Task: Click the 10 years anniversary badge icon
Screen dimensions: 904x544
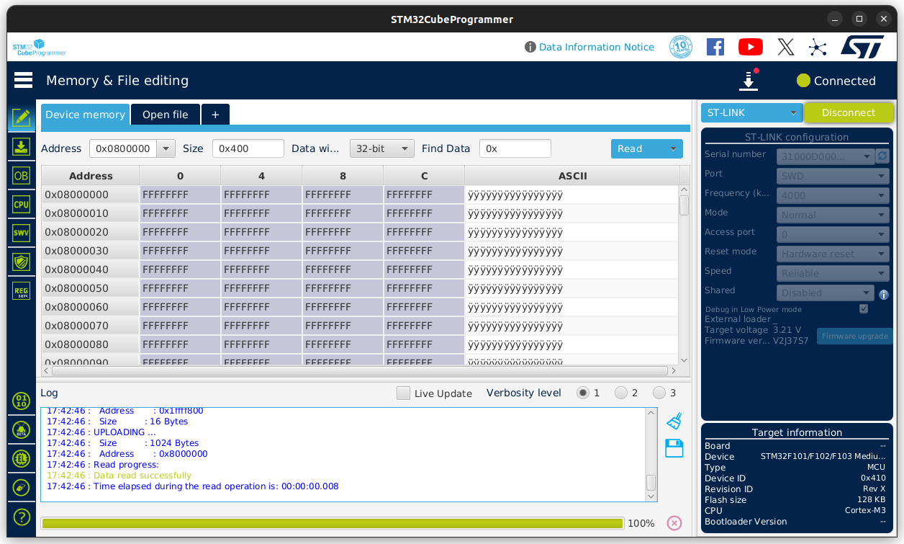Action: (680, 47)
